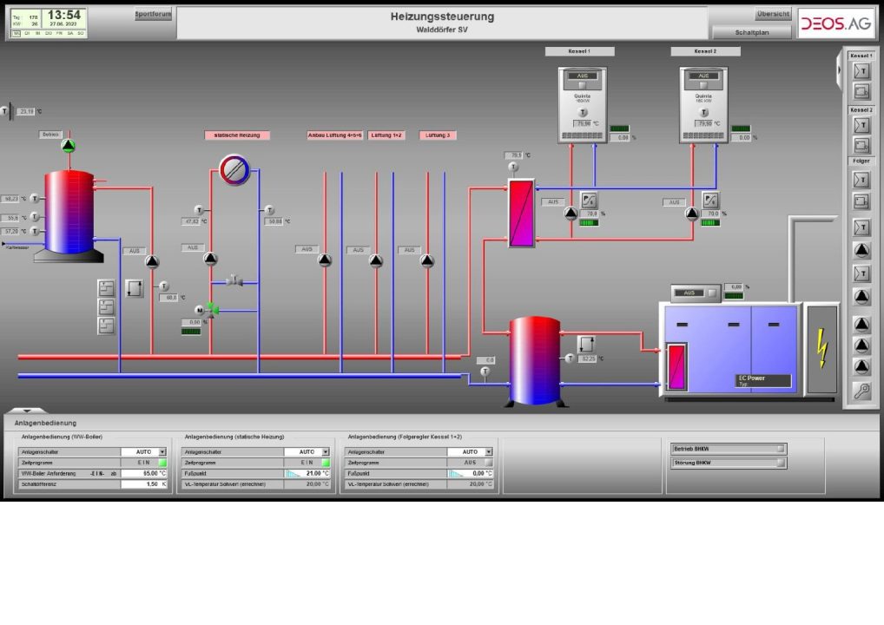
Task: Select the Kessel 1 header label
Action: click(x=579, y=51)
